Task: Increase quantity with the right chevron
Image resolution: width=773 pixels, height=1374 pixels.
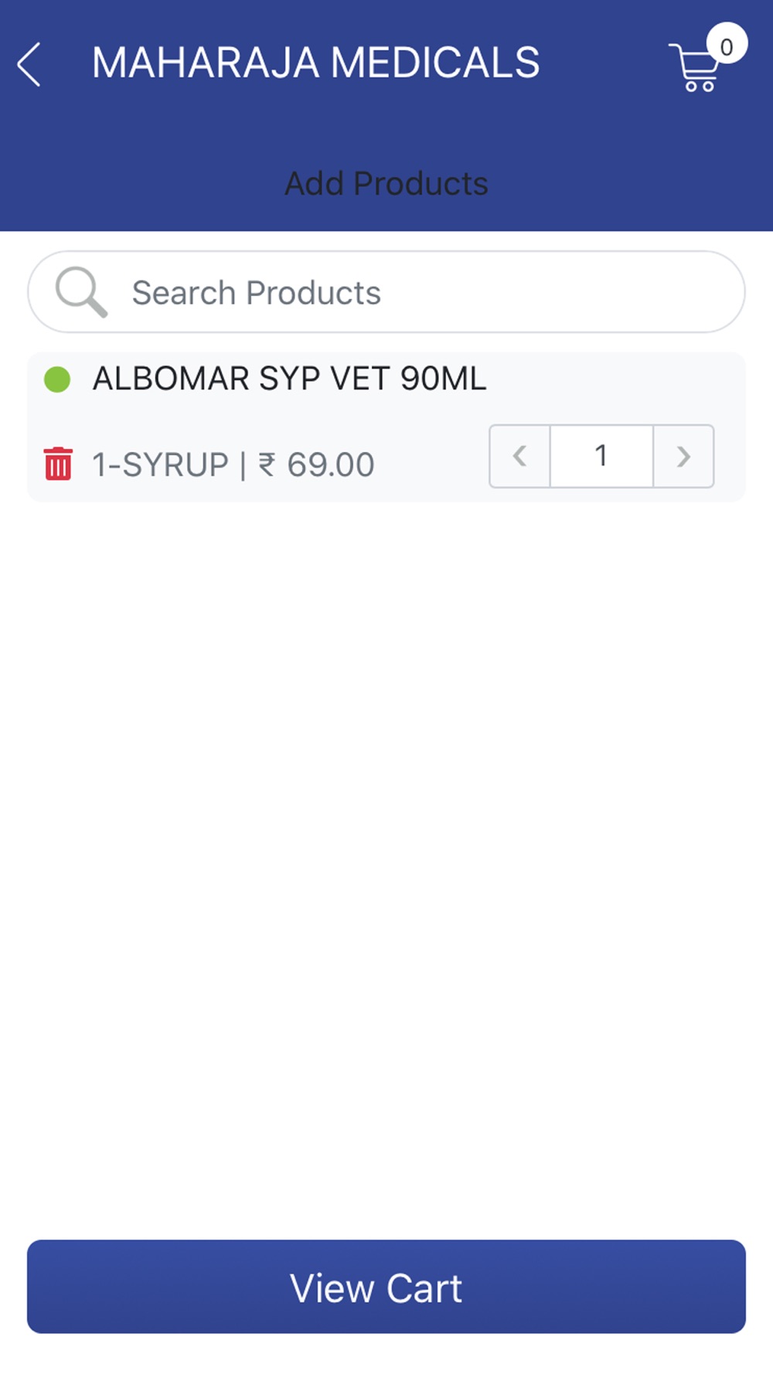Action: [x=683, y=456]
